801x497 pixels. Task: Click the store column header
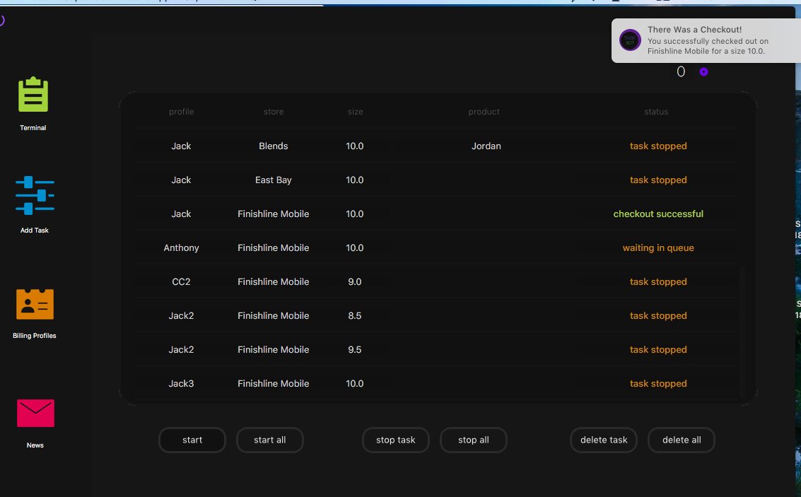[274, 112]
